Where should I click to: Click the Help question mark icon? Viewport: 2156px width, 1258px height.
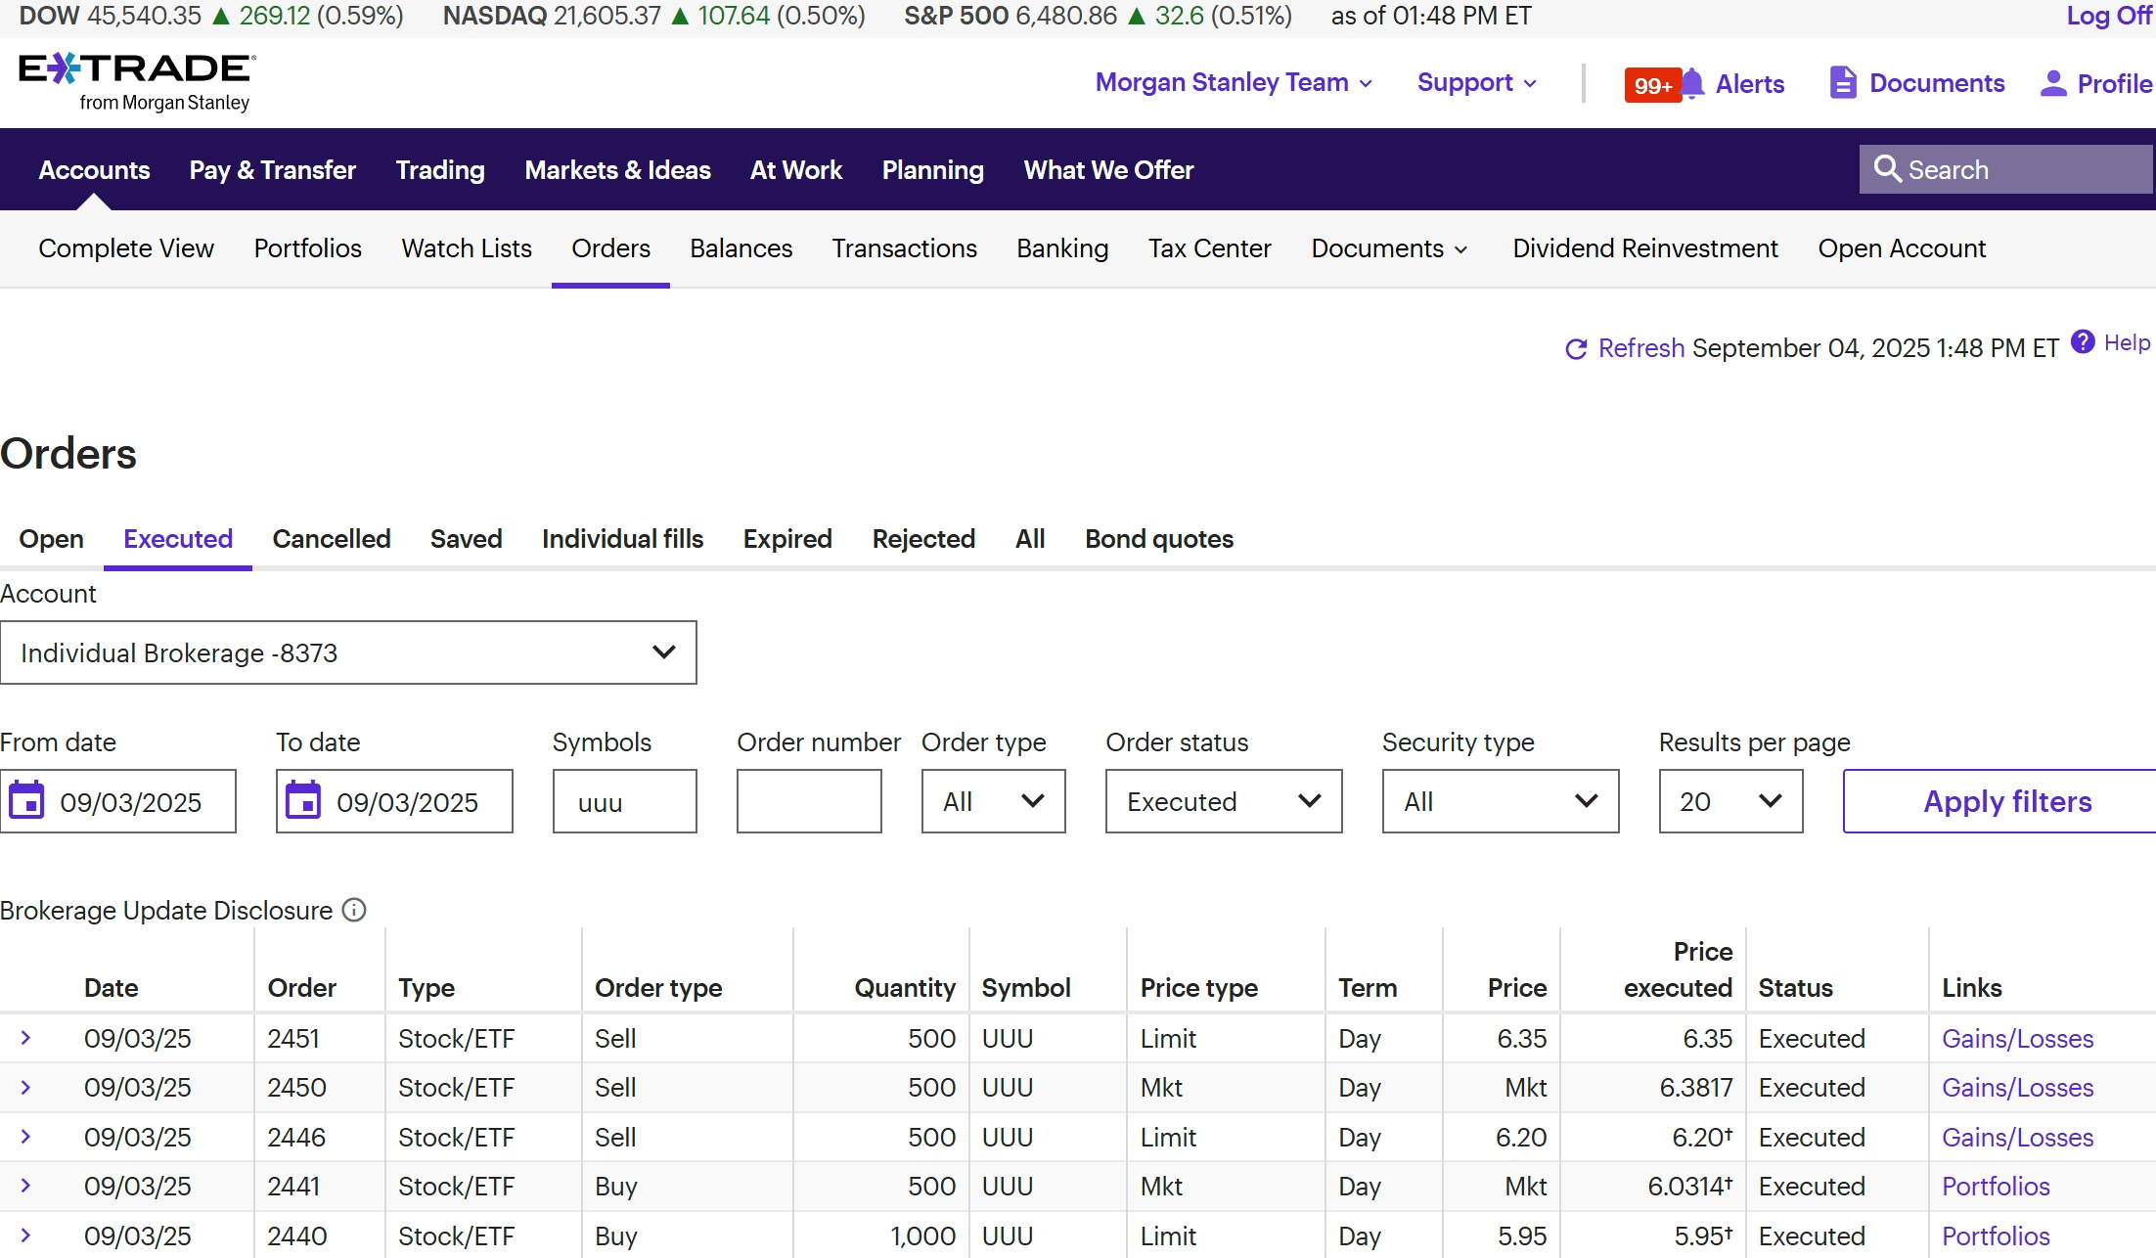tap(2083, 341)
